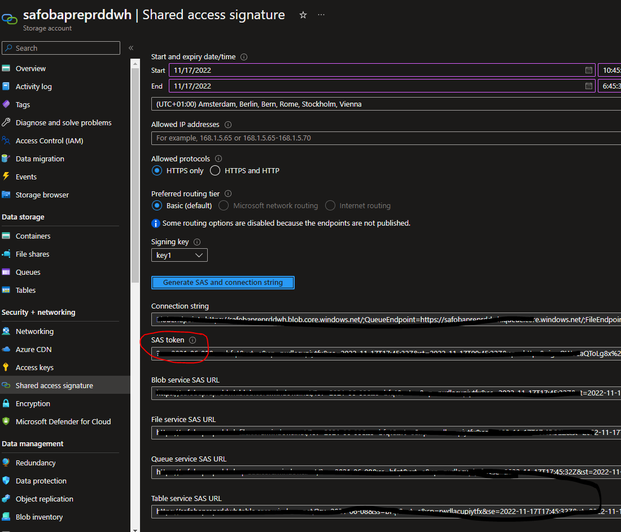Open the Signing key key1 dropdown

coord(180,255)
